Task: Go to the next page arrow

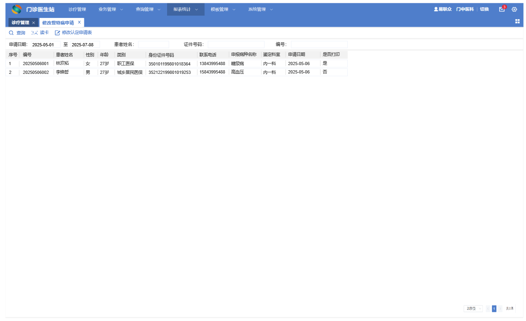Action: point(500,309)
